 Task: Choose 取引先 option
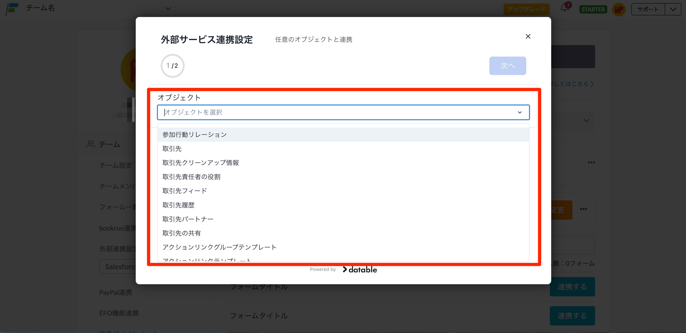(x=343, y=149)
